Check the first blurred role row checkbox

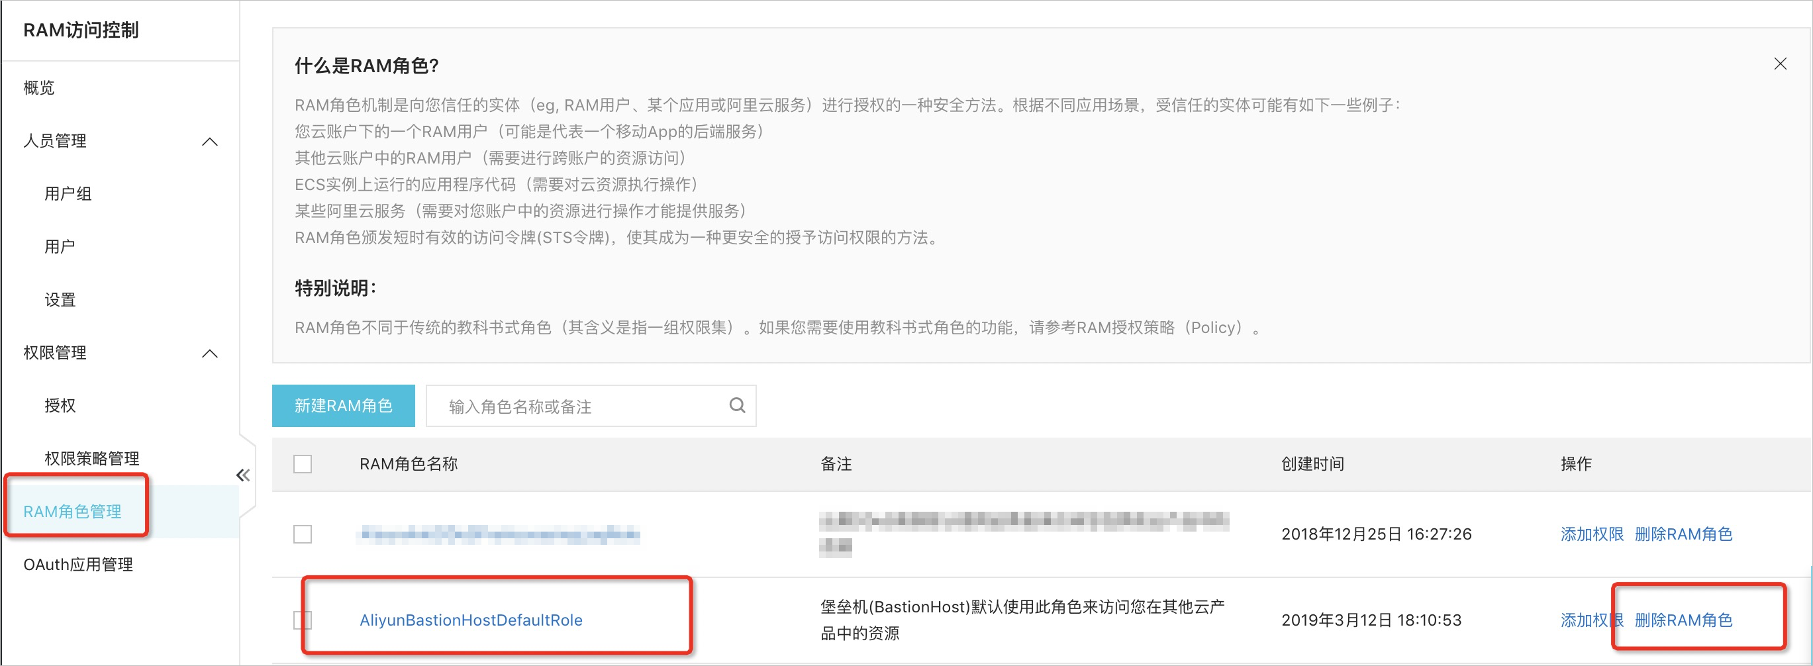303,534
